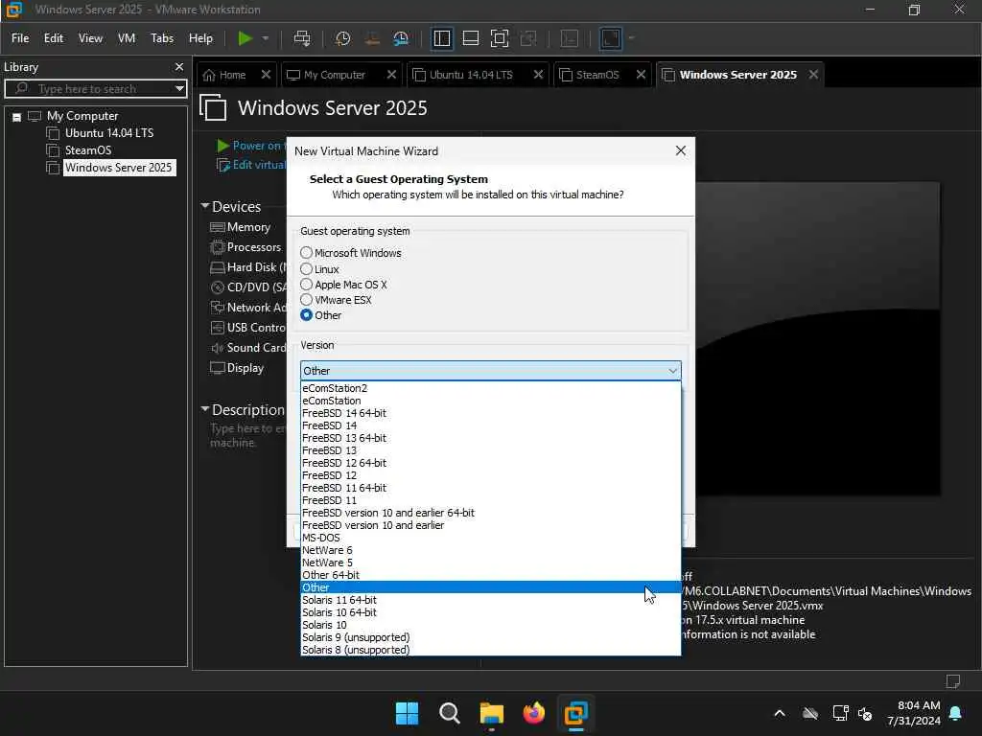The height and width of the screenshot is (736, 982).
Task: Choose FreeBSD 14 64-bit from list
Action: 490,413
